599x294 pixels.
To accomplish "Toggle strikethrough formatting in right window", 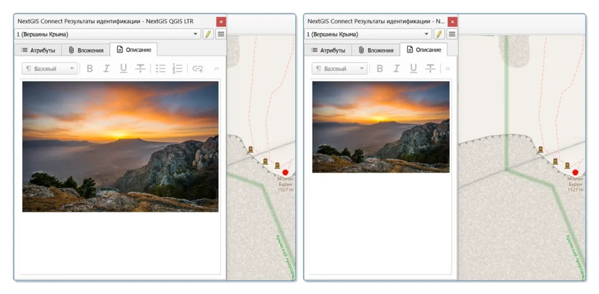I will tap(430, 69).
